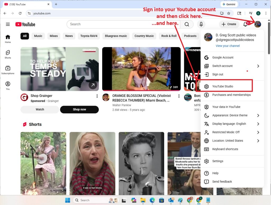Open the notifications bell
Image resolution: width=271 pixels, height=205 pixels.
pos(245,24)
